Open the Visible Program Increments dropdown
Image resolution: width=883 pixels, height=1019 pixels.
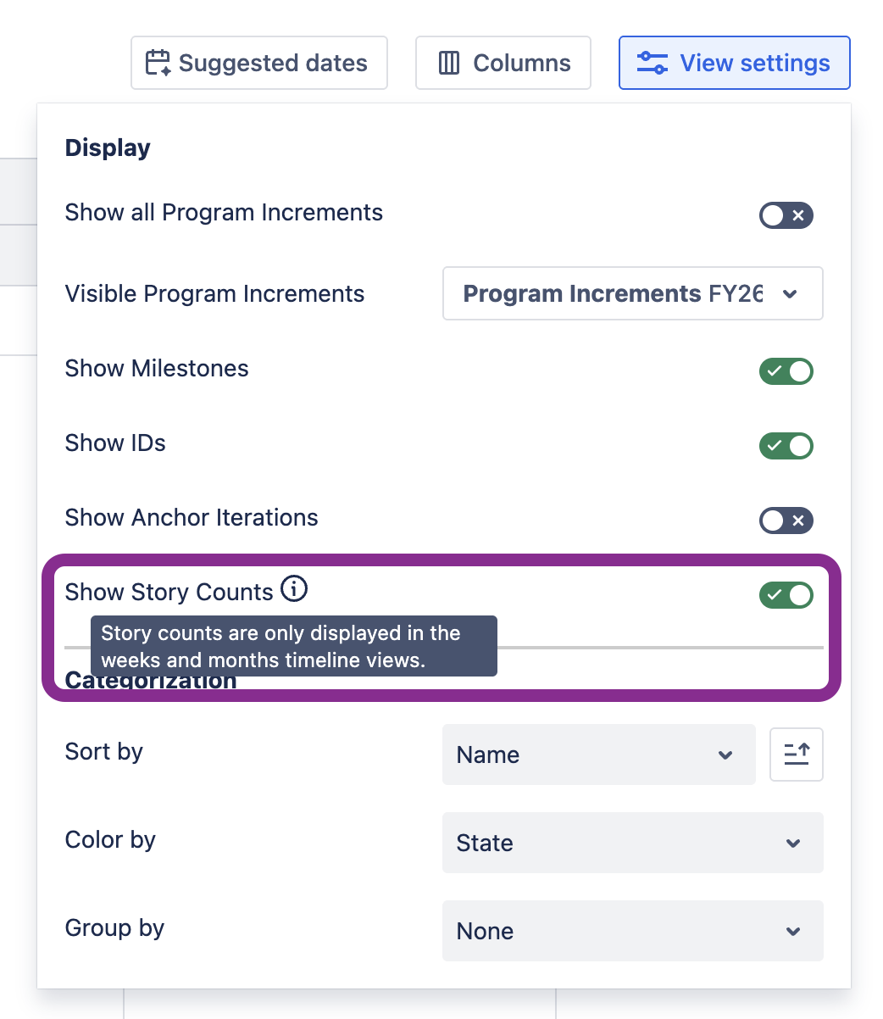click(x=632, y=293)
